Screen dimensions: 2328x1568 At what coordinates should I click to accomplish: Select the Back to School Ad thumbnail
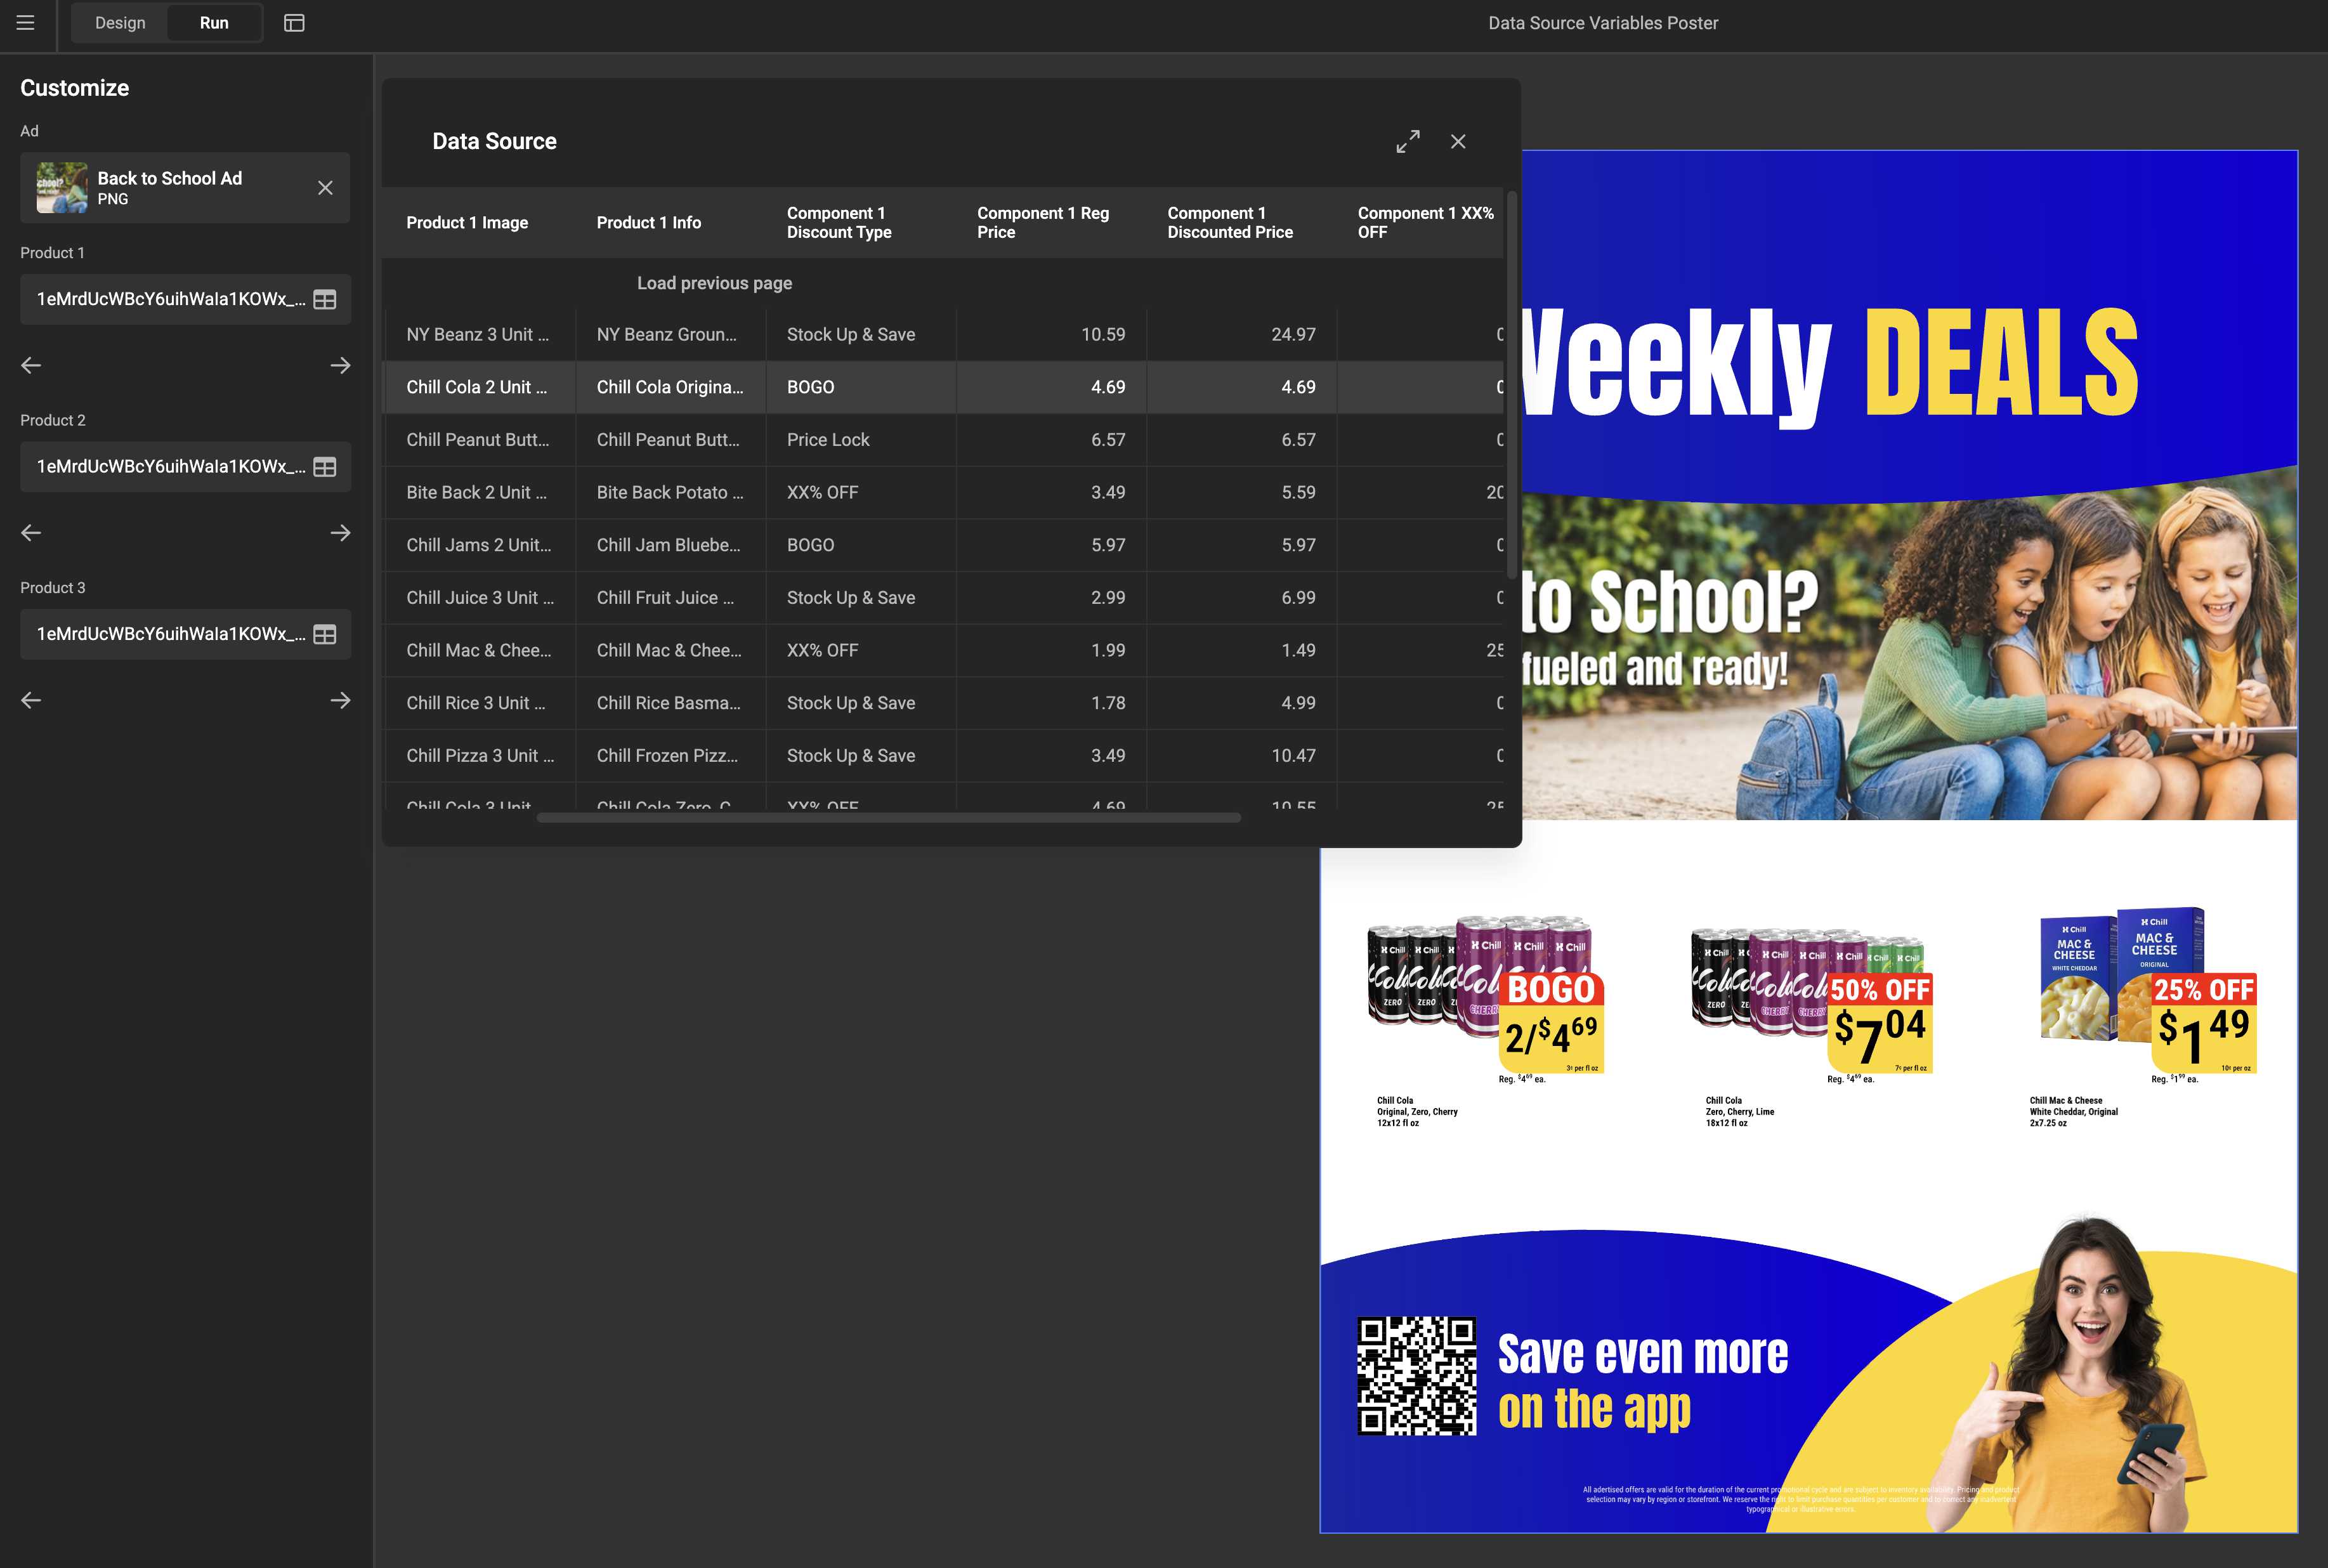[x=62, y=188]
